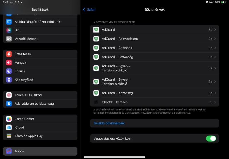Tap the Képernyőidő hourglass icon
Viewport: 229px width, 159px height.
[9, 80]
